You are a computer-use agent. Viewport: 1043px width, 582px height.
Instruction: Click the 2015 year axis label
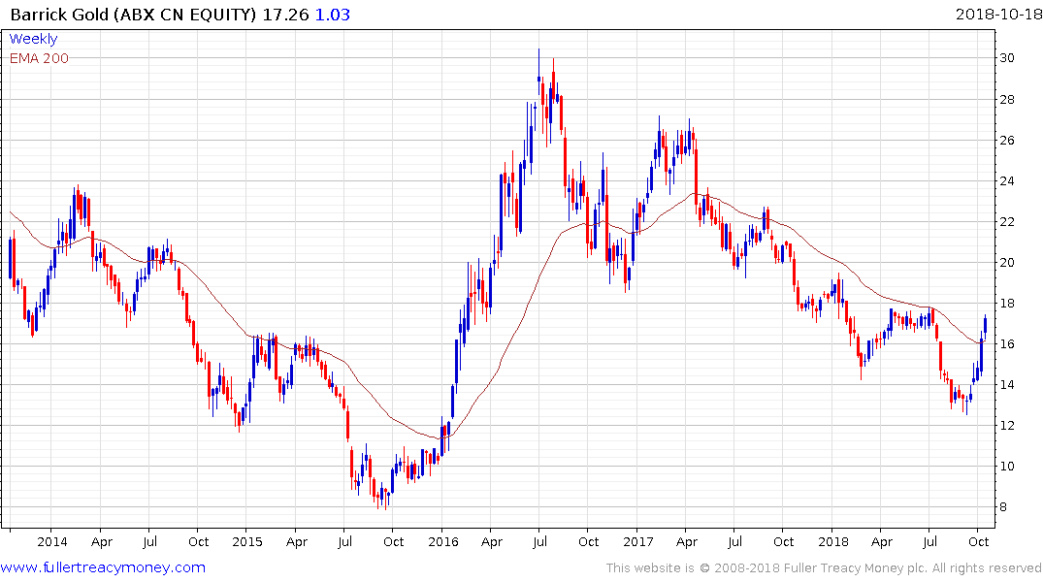246,541
